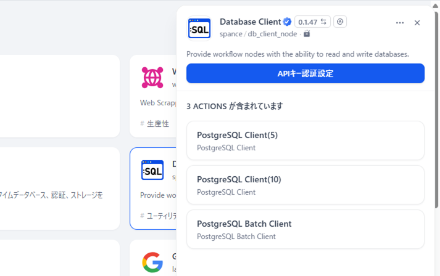Click the Web Scraper plugin icon
440x276 pixels.
152,78
